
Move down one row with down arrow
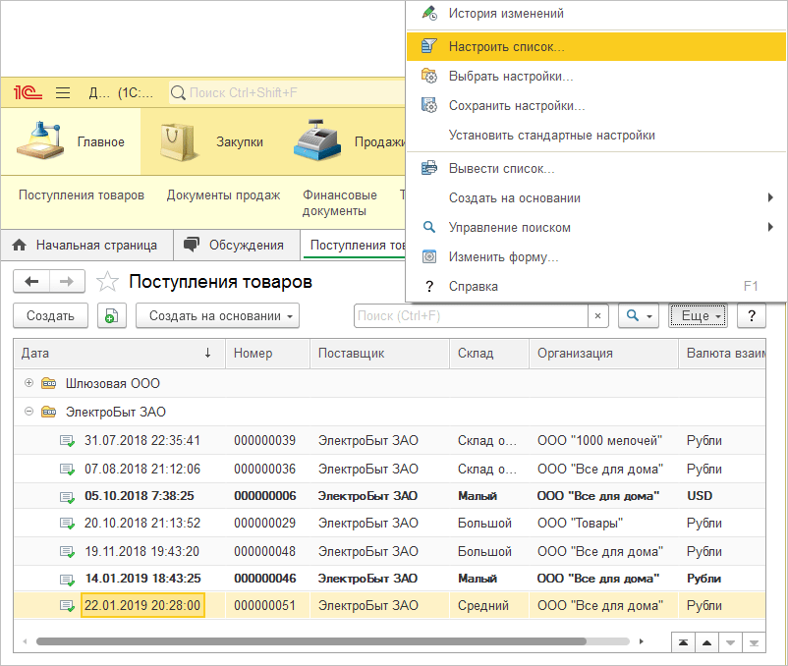point(730,642)
